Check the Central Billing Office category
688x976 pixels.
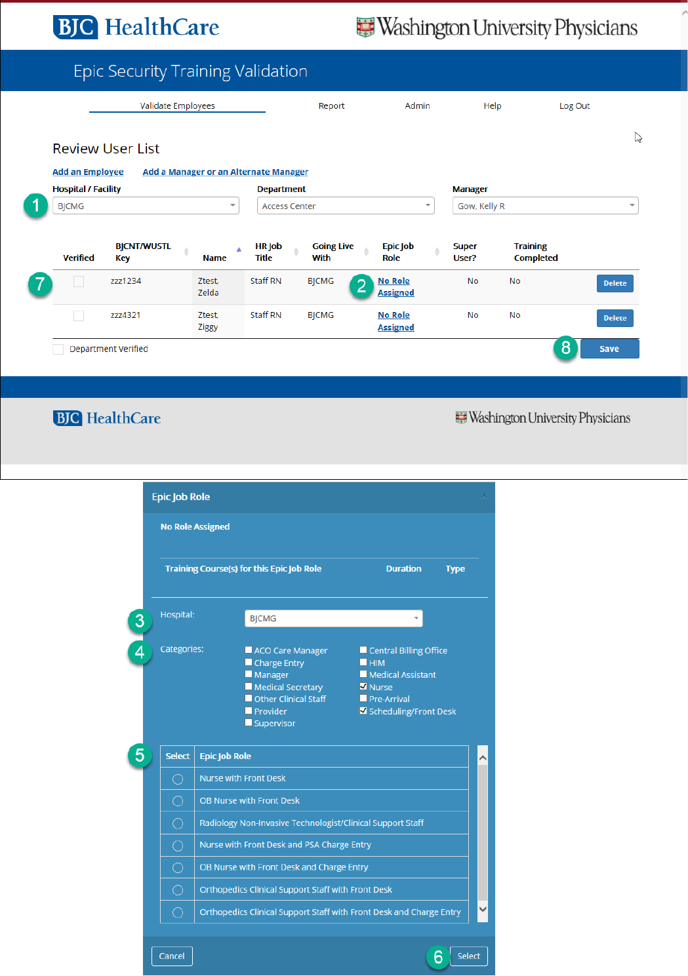363,650
